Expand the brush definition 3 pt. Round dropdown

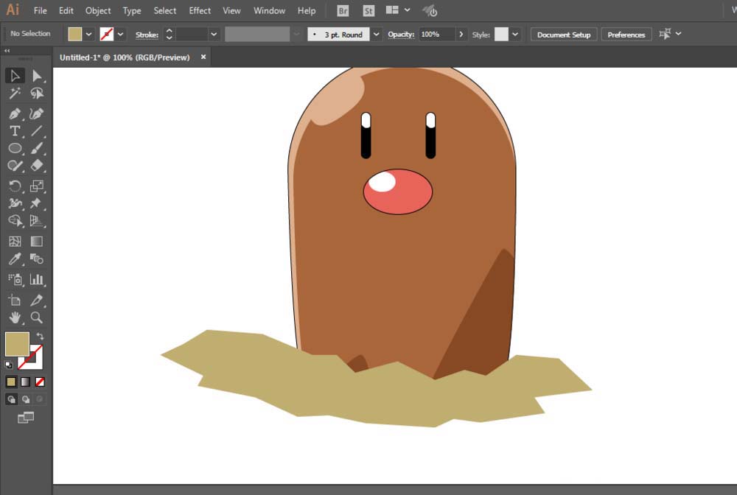(x=377, y=35)
